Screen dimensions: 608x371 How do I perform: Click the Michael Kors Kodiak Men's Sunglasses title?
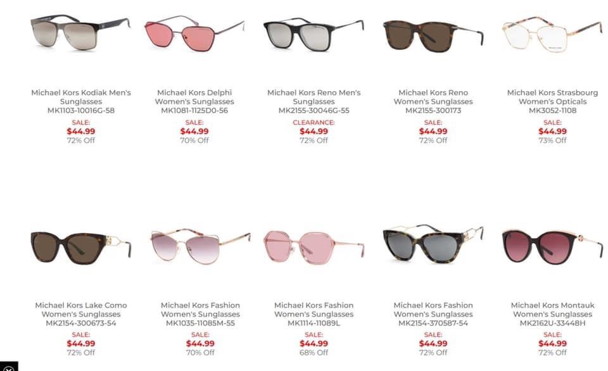[x=81, y=101]
